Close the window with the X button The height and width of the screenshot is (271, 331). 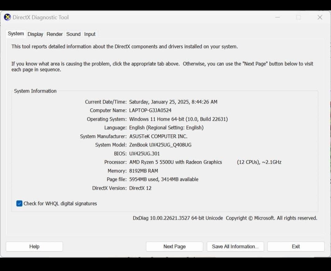320,17
